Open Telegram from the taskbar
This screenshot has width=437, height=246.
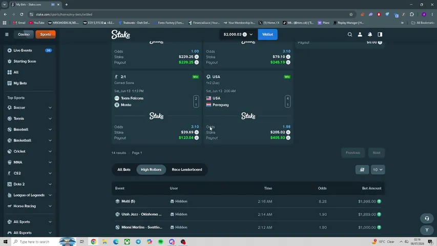click(138, 241)
